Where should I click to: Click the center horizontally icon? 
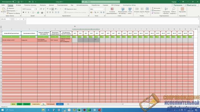[50, 12]
